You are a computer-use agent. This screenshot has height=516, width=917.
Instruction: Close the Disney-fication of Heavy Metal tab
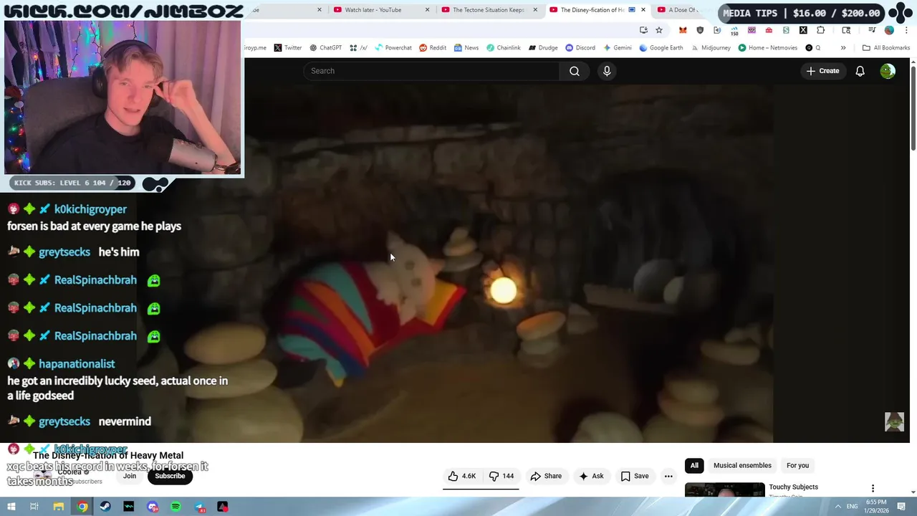click(x=643, y=10)
